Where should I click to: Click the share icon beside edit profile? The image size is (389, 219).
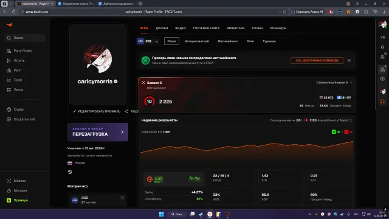tap(126, 111)
